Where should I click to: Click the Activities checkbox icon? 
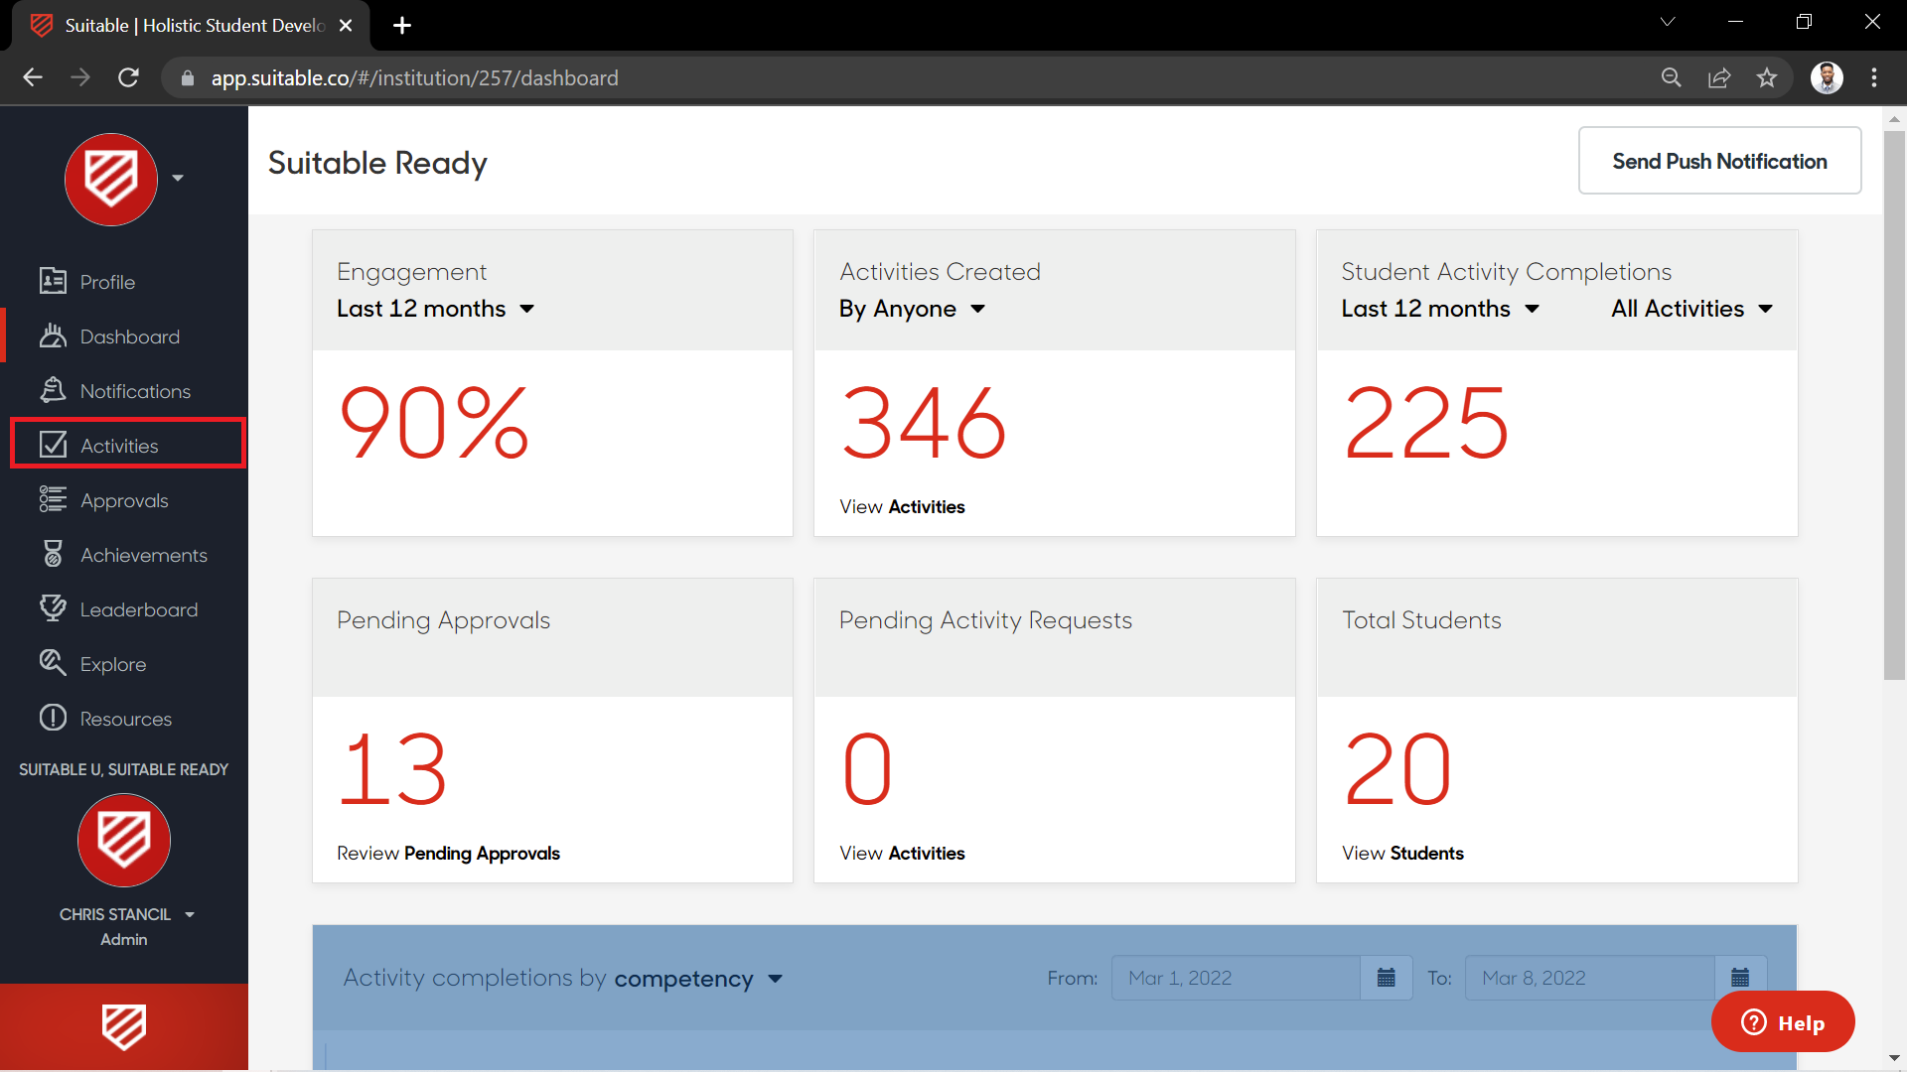click(53, 445)
